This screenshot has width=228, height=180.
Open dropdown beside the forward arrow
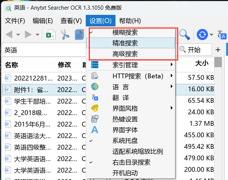[38, 35]
